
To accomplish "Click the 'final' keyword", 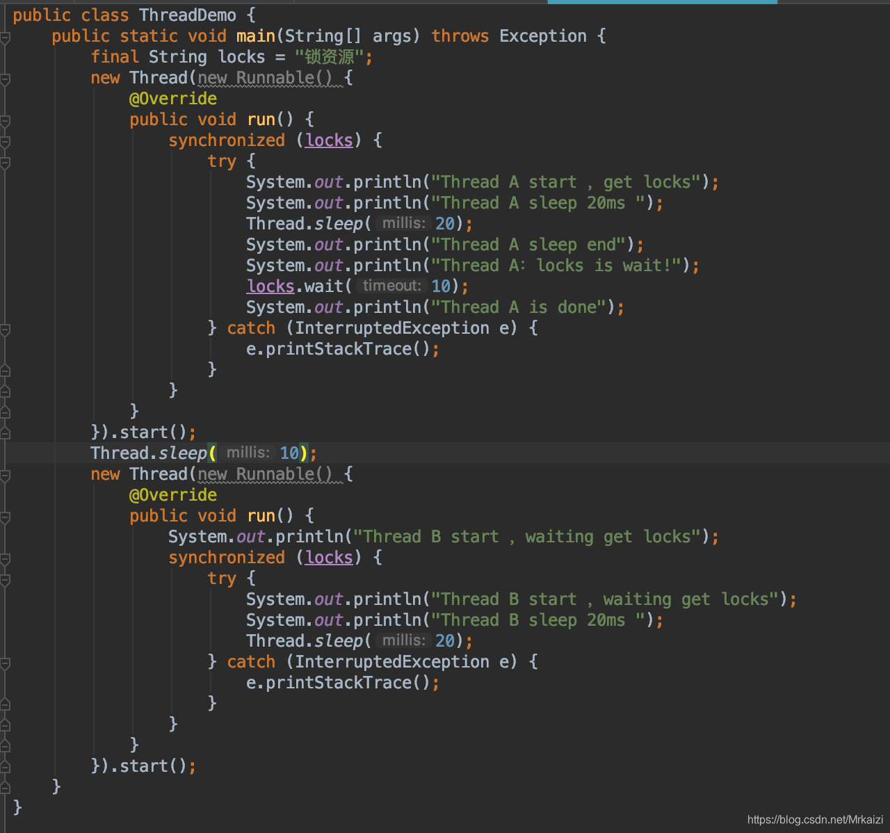I will click(115, 57).
